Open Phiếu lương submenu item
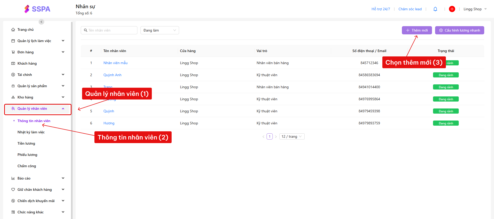This screenshot has width=494, height=219. point(27,155)
